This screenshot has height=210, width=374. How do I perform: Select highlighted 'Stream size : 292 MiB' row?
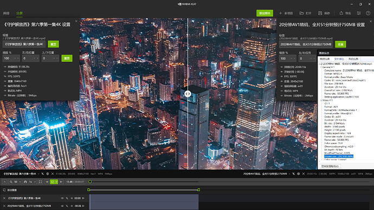coord(338,156)
